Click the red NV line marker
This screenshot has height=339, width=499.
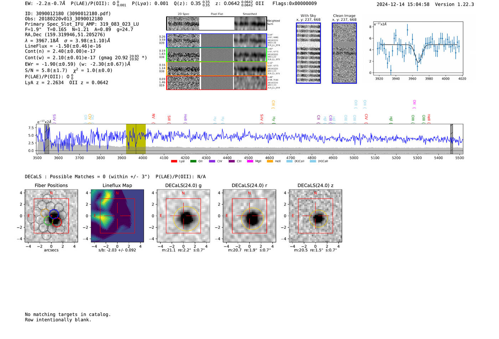point(154,118)
